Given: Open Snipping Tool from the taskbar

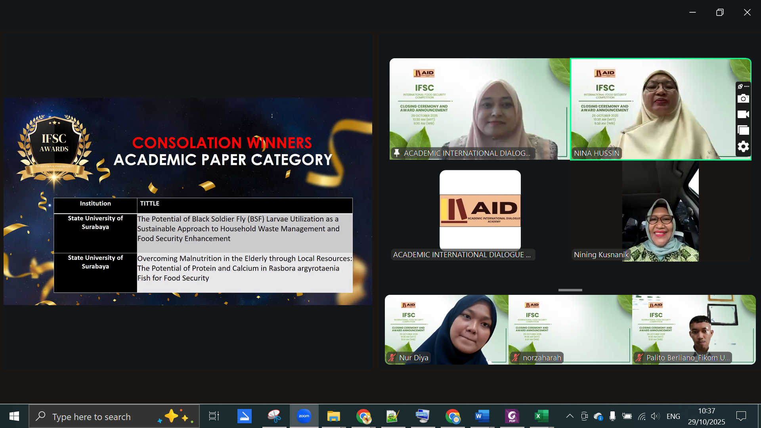Looking at the screenshot, I should [274, 416].
